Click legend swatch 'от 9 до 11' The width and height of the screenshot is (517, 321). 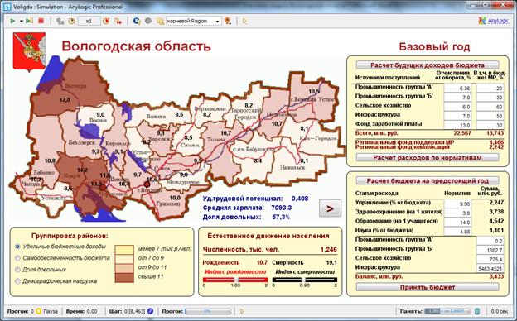[124, 268]
